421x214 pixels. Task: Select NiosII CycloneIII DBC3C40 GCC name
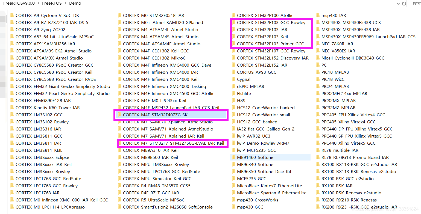[353, 58]
